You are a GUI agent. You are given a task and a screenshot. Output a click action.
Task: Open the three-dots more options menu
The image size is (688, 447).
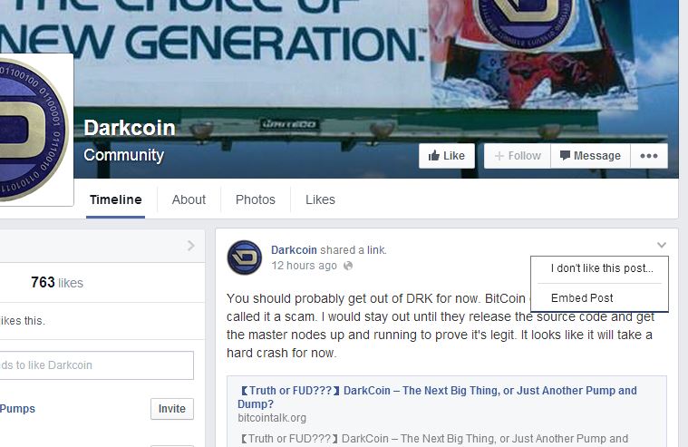(x=649, y=156)
